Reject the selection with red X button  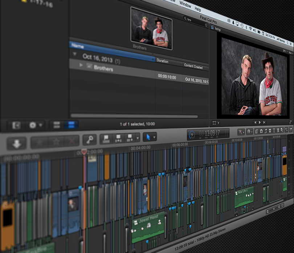tap(71, 141)
